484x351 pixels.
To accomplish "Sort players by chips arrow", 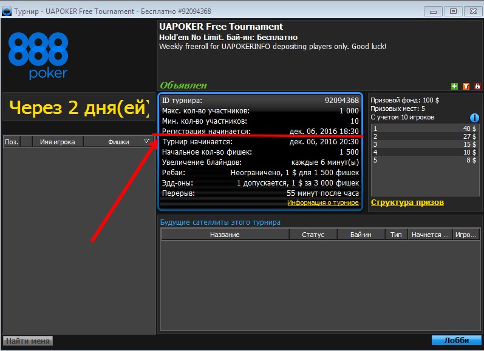I will [x=146, y=141].
